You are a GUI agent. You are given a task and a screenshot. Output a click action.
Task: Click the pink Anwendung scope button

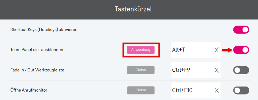click(141, 50)
